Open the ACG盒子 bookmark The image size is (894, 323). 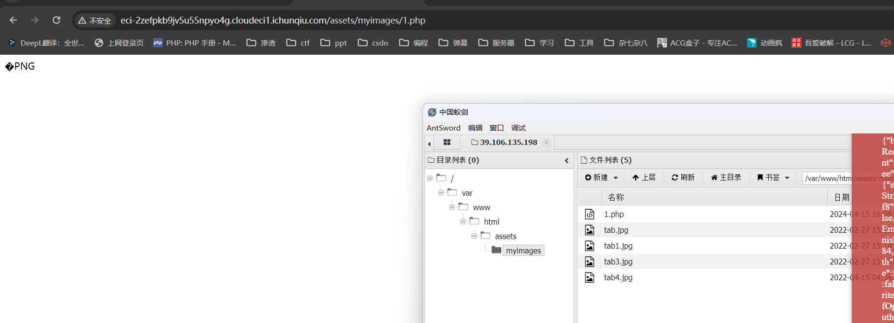coord(697,43)
